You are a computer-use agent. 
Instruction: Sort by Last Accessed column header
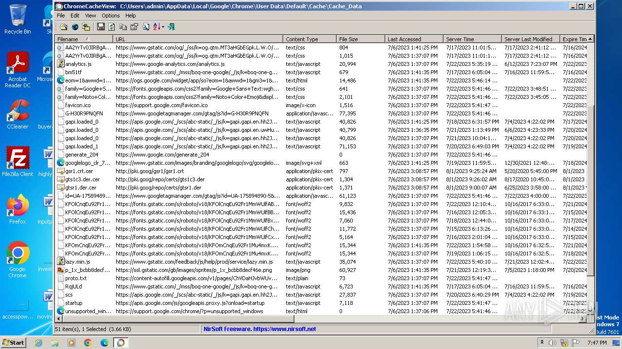414,39
